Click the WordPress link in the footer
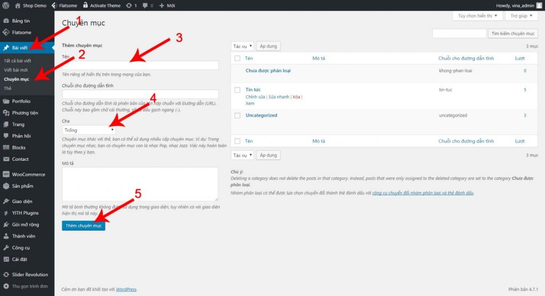Image resolution: width=545 pixels, height=296 pixels. pyautogui.click(x=126, y=290)
